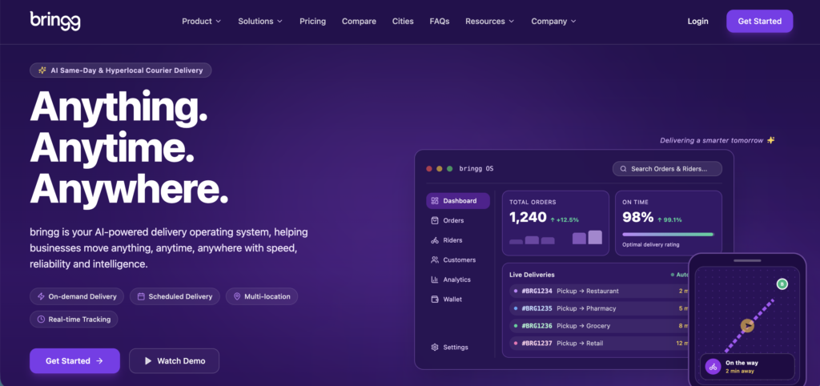Viewport: 820px width, 386px height.
Task: Open Riders in the sidebar
Action: (x=458, y=240)
